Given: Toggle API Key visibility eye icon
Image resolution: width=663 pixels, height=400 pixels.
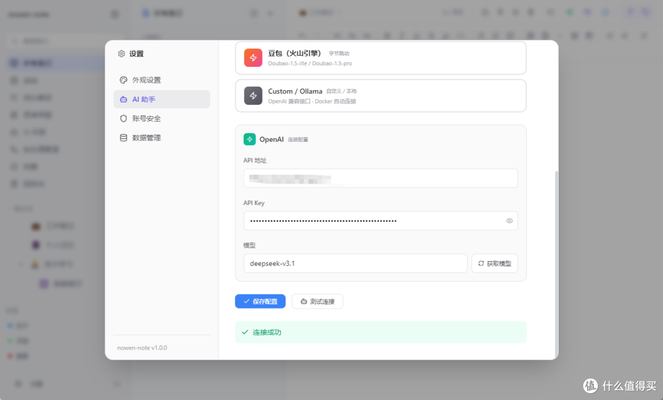Looking at the screenshot, I should [509, 220].
